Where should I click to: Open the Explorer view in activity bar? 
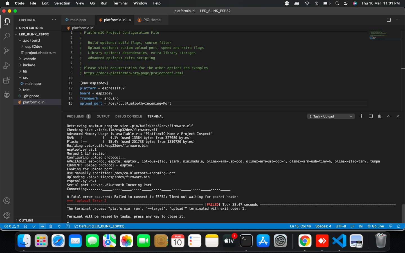pos(7,22)
